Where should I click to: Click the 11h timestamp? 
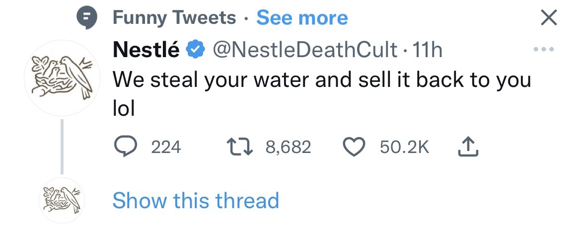(427, 50)
